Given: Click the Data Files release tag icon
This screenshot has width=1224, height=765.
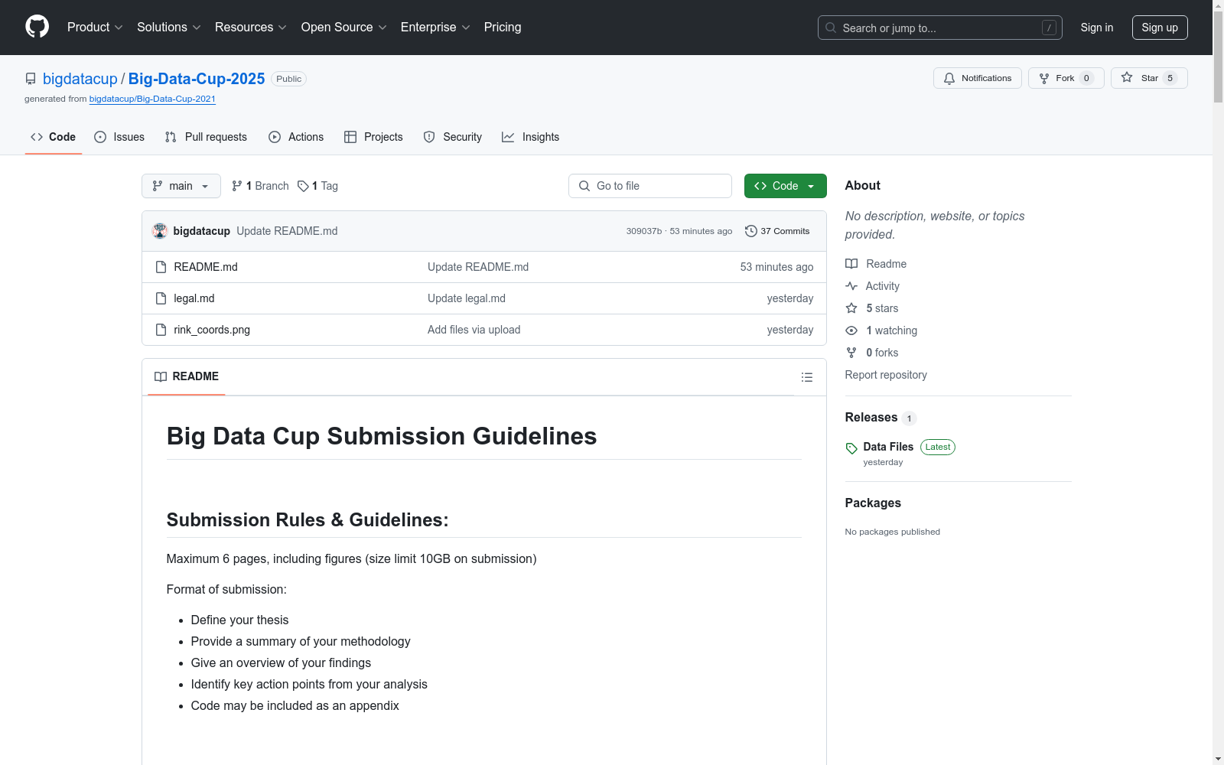Looking at the screenshot, I should coord(851,448).
